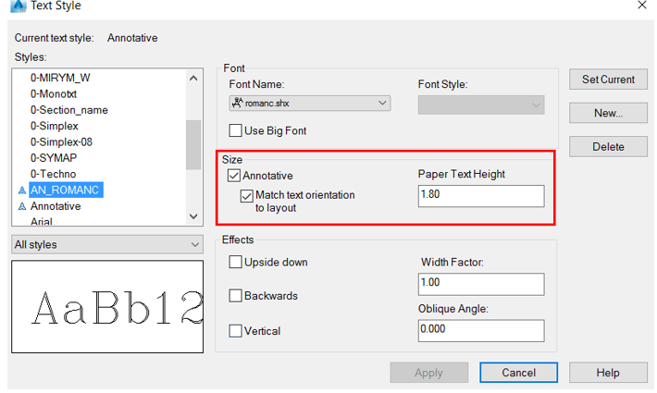Open the Font Style dropdown
The height and width of the screenshot is (393, 657).
point(536,104)
